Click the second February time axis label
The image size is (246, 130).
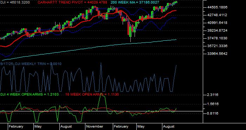coord(121,126)
